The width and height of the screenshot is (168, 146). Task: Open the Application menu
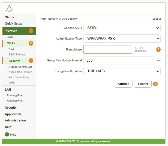13,114
